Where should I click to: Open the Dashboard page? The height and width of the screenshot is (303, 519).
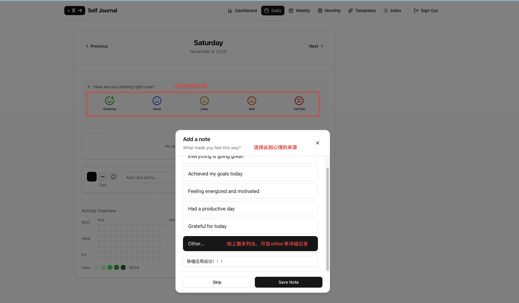[x=242, y=11]
